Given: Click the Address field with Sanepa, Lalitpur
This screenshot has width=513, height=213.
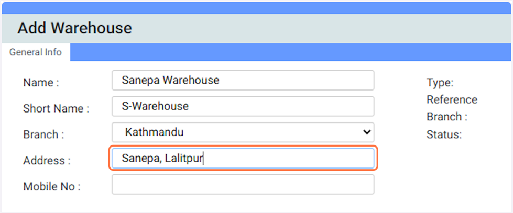Looking at the screenshot, I should point(243,158).
